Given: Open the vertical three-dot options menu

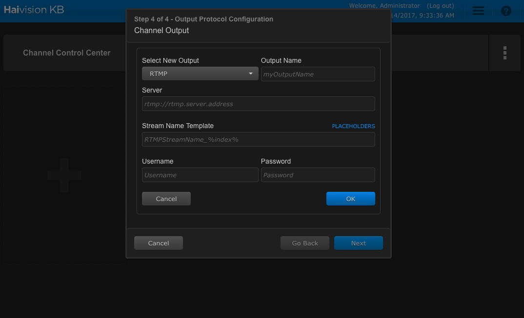Looking at the screenshot, I should (504, 53).
